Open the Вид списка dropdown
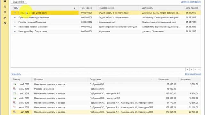Screen dimensions: 205x115 pos(19,2)
